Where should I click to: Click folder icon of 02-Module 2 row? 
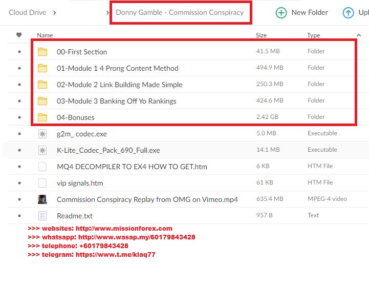(42, 85)
